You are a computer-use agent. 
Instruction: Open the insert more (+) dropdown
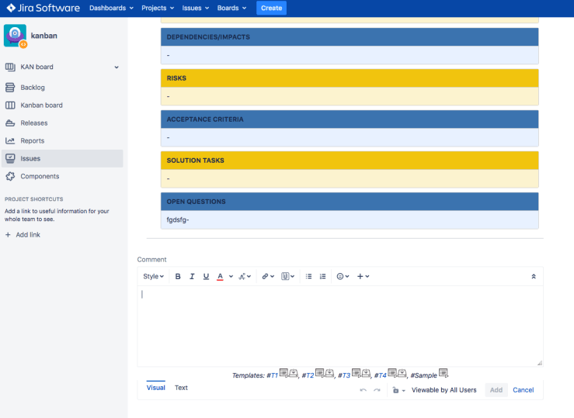(x=363, y=276)
